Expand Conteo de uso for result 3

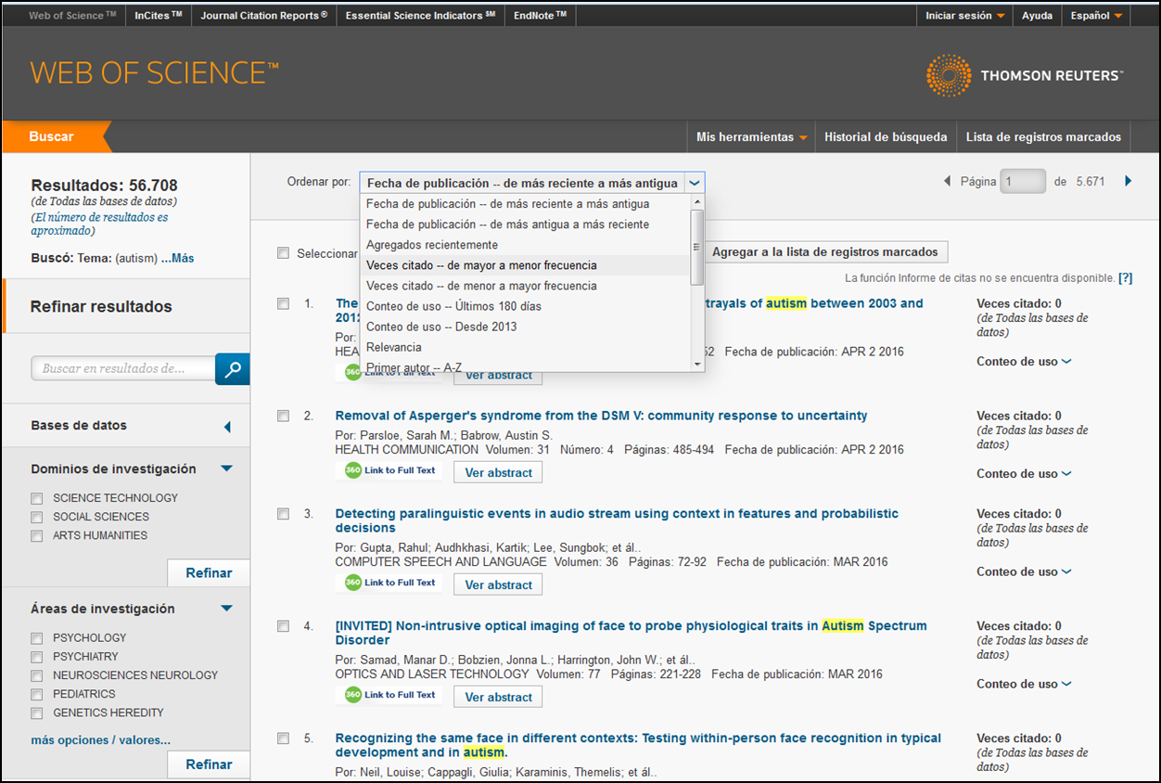tap(1024, 572)
